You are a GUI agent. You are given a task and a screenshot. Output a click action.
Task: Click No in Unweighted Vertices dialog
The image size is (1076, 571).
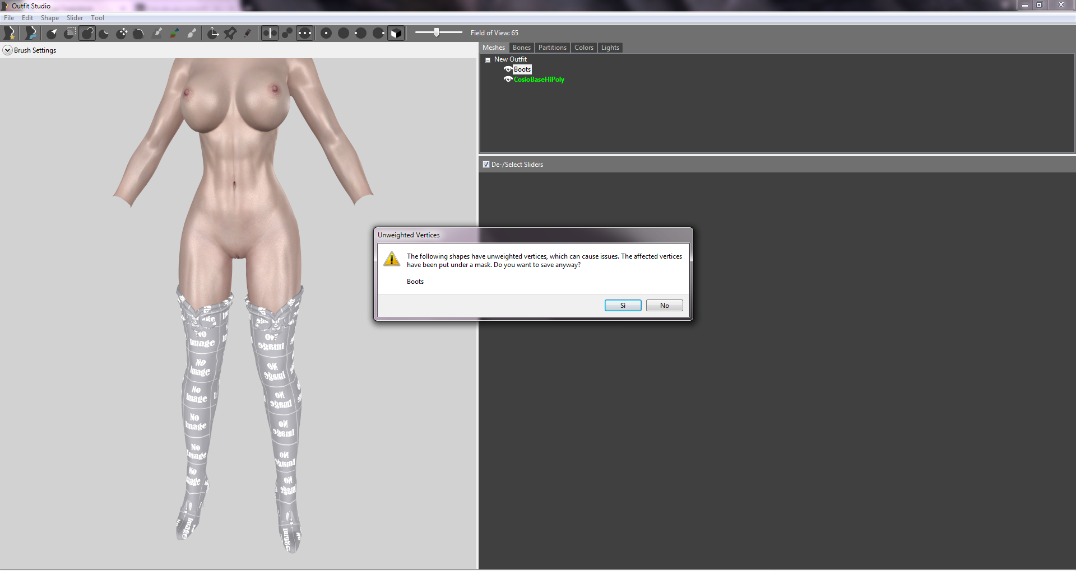[664, 306]
